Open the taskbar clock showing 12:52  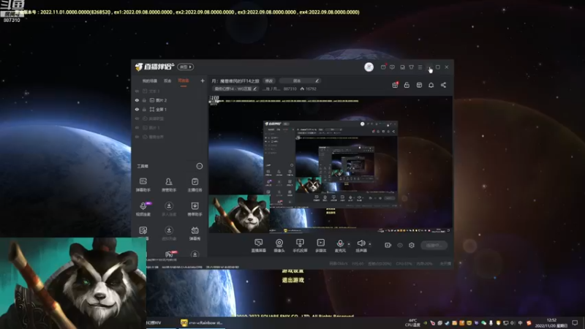tap(551, 322)
